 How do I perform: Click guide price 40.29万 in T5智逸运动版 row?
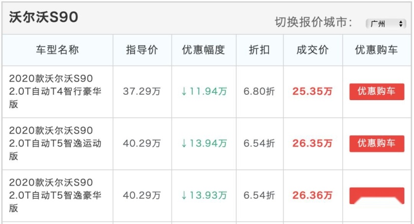(x=142, y=143)
